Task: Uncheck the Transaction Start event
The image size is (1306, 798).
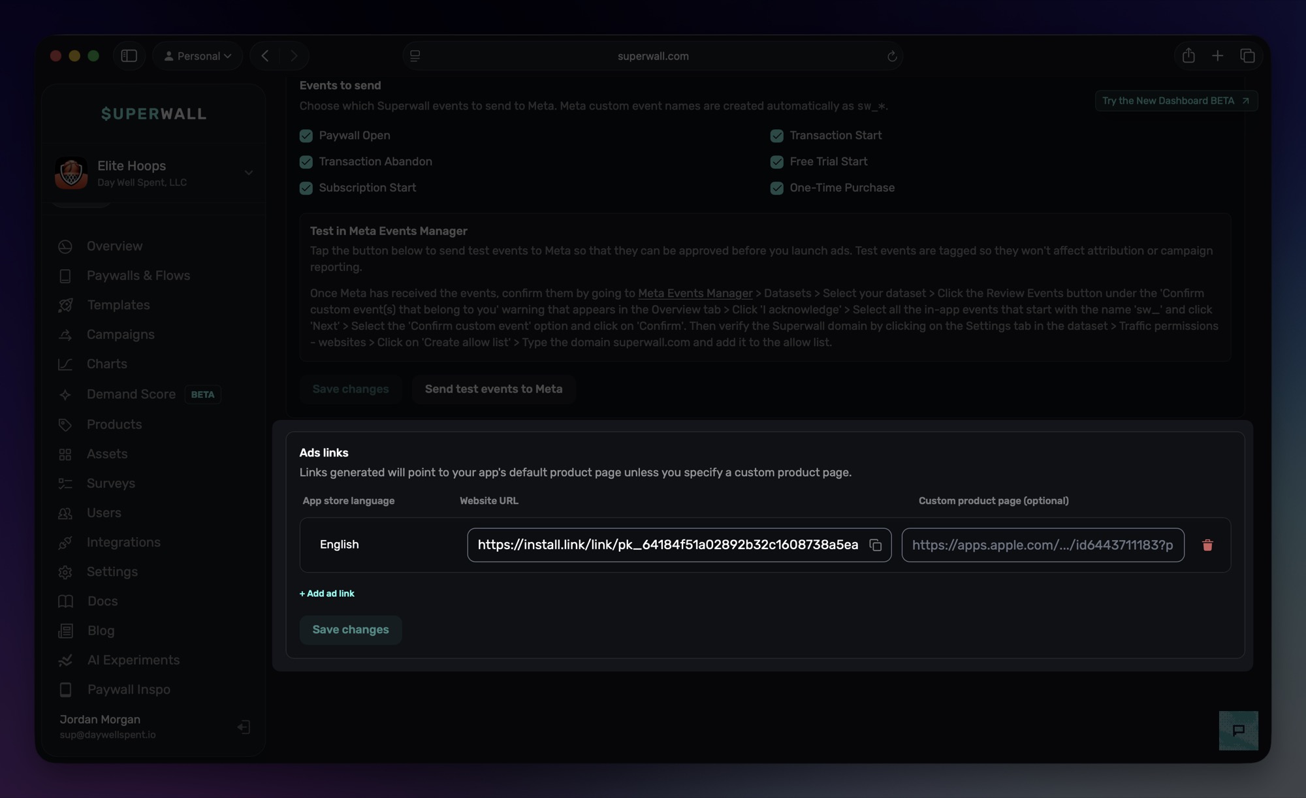Action: [777, 136]
